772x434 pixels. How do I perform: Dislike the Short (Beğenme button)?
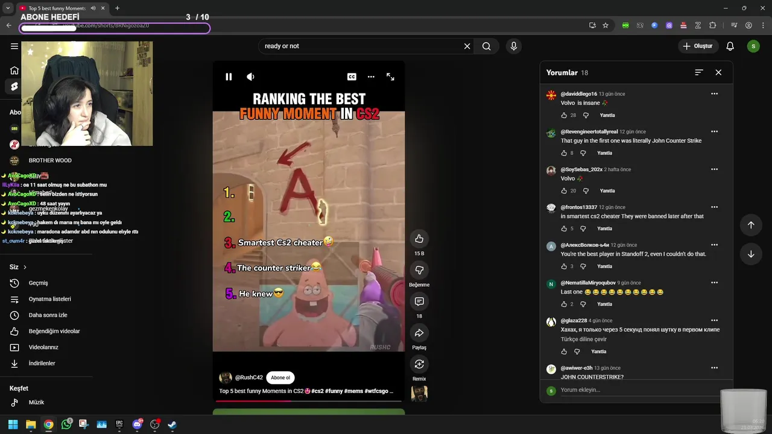tap(419, 270)
